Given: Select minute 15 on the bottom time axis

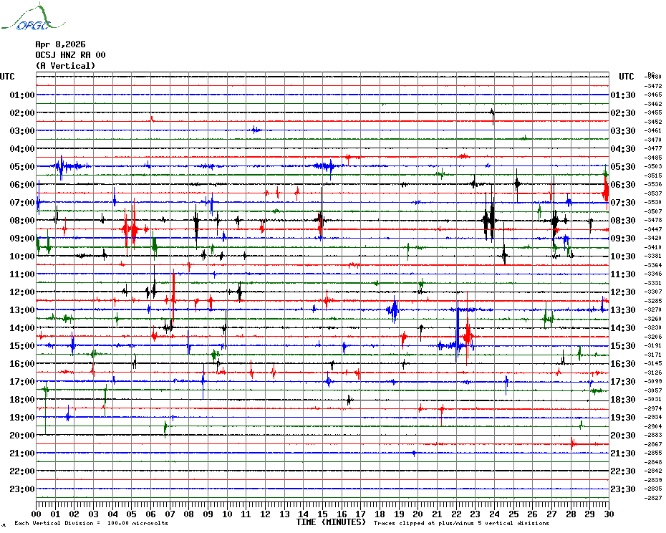Looking at the screenshot, I should 322,514.
